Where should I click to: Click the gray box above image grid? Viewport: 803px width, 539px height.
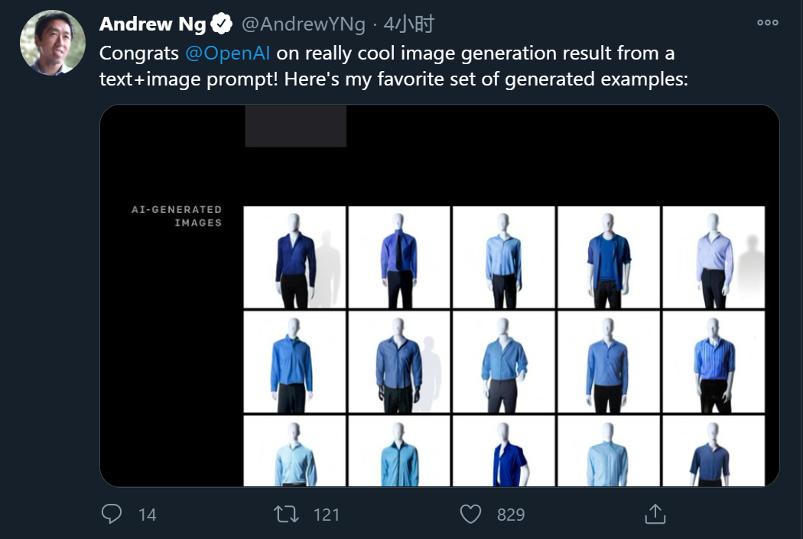[295, 126]
